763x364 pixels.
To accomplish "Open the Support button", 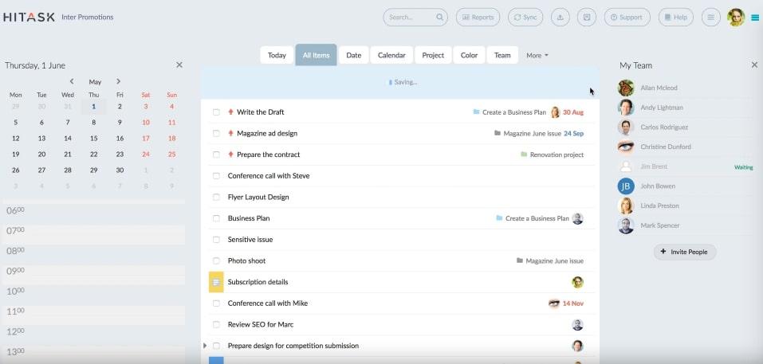I will point(627,17).
